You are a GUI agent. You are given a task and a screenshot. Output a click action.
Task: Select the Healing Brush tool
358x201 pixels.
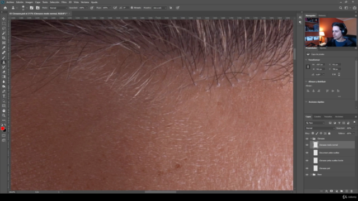(4, 52)
